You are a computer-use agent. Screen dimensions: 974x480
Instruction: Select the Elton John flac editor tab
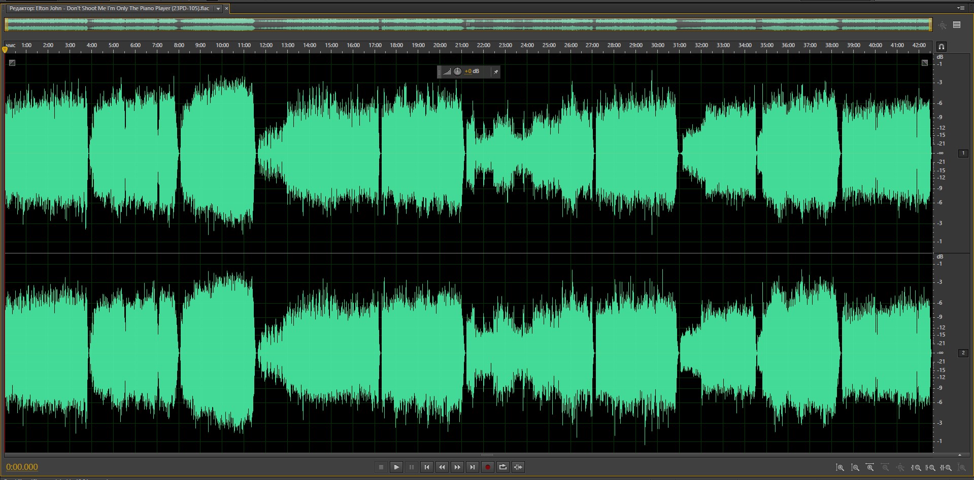(109, 9)
